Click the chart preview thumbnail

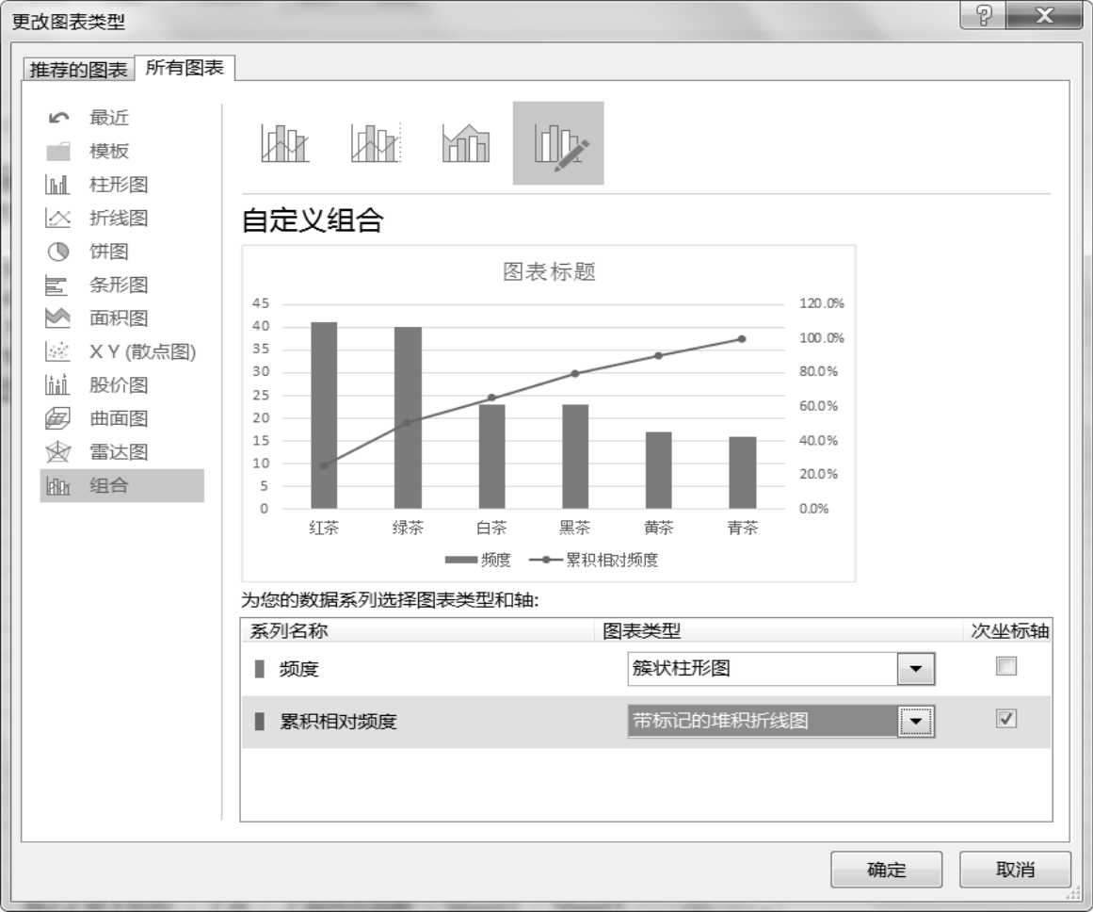pyautogui.click(x=548, y=413)
